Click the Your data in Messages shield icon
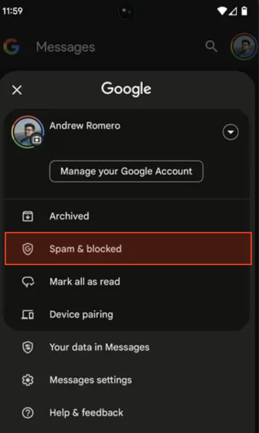The width and height of the screenshot is (259, 433). point(28,347)
